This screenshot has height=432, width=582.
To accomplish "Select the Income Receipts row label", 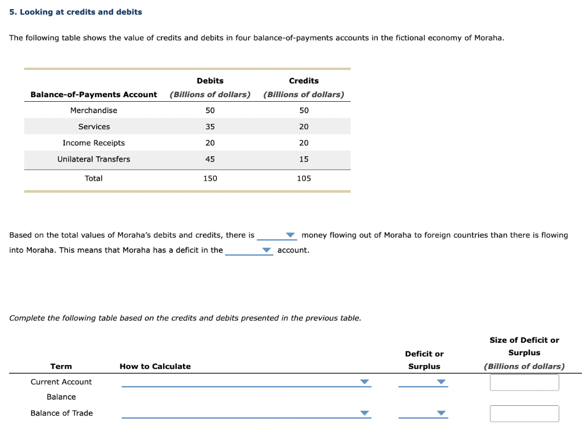I will [94, 143].
